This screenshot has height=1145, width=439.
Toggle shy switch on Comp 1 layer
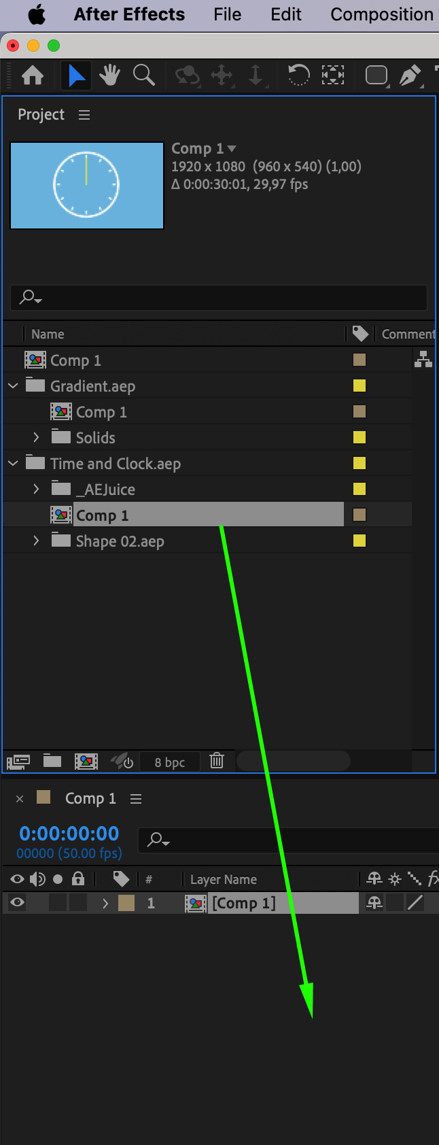(374, 903)
